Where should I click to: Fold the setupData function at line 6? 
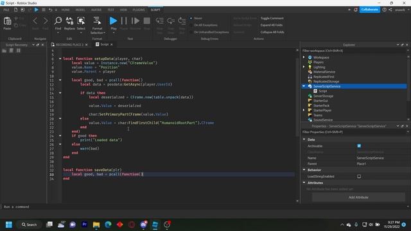(x=60, y=58)
